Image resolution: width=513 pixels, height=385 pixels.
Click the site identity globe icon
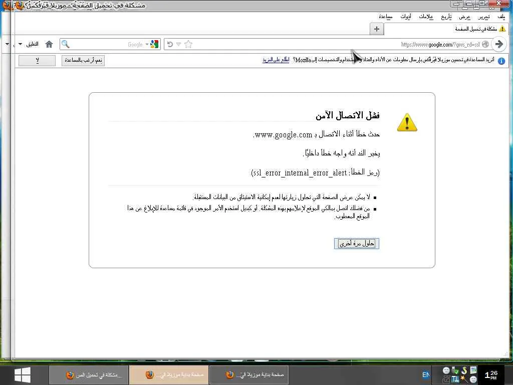tap(485, 44)
